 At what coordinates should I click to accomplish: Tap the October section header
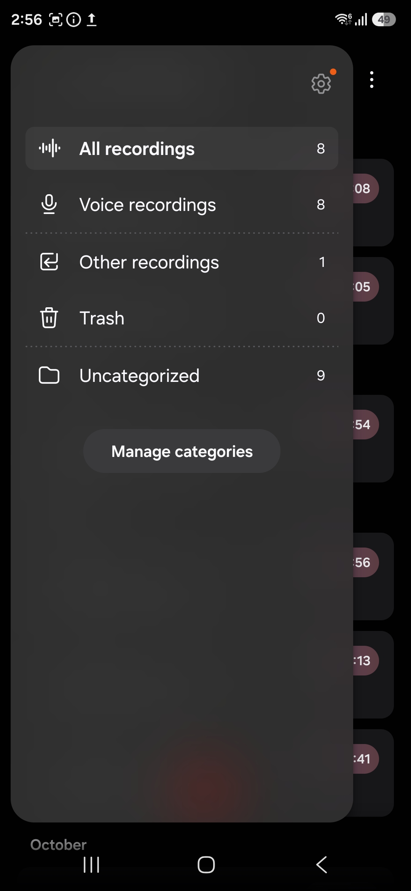pos(58,845)
